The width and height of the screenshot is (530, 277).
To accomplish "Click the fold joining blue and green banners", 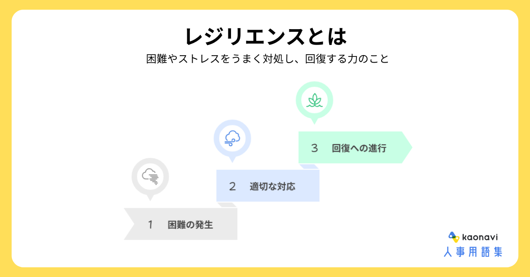I will (309, 166).
